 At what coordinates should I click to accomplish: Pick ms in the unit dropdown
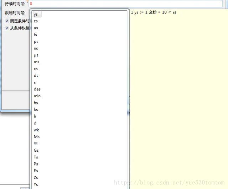click(36, 62)
